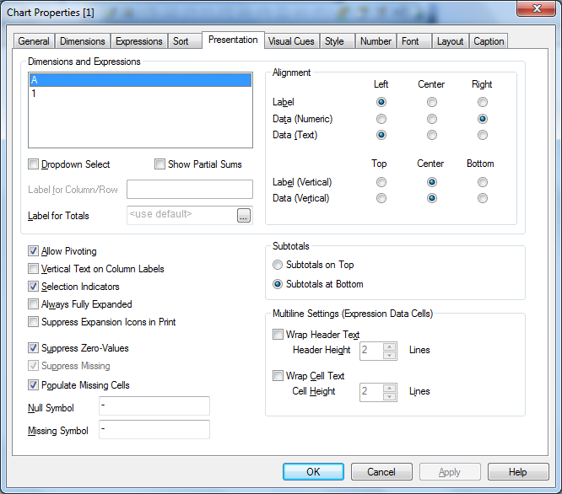This screenshot has height=494, width=562.
Task: Select expression 1 in the list
Action: (140, 94)
